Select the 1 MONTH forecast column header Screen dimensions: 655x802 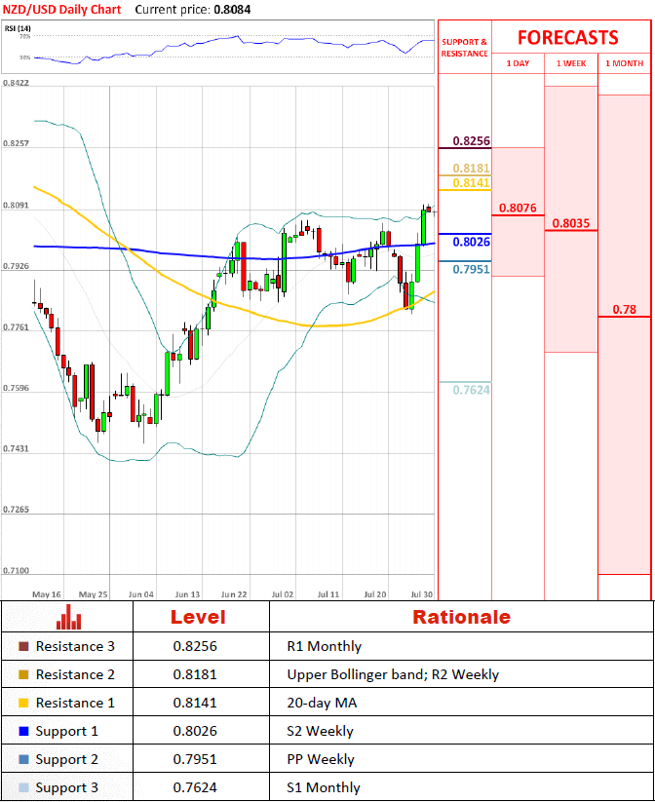(x=624, y=63)
